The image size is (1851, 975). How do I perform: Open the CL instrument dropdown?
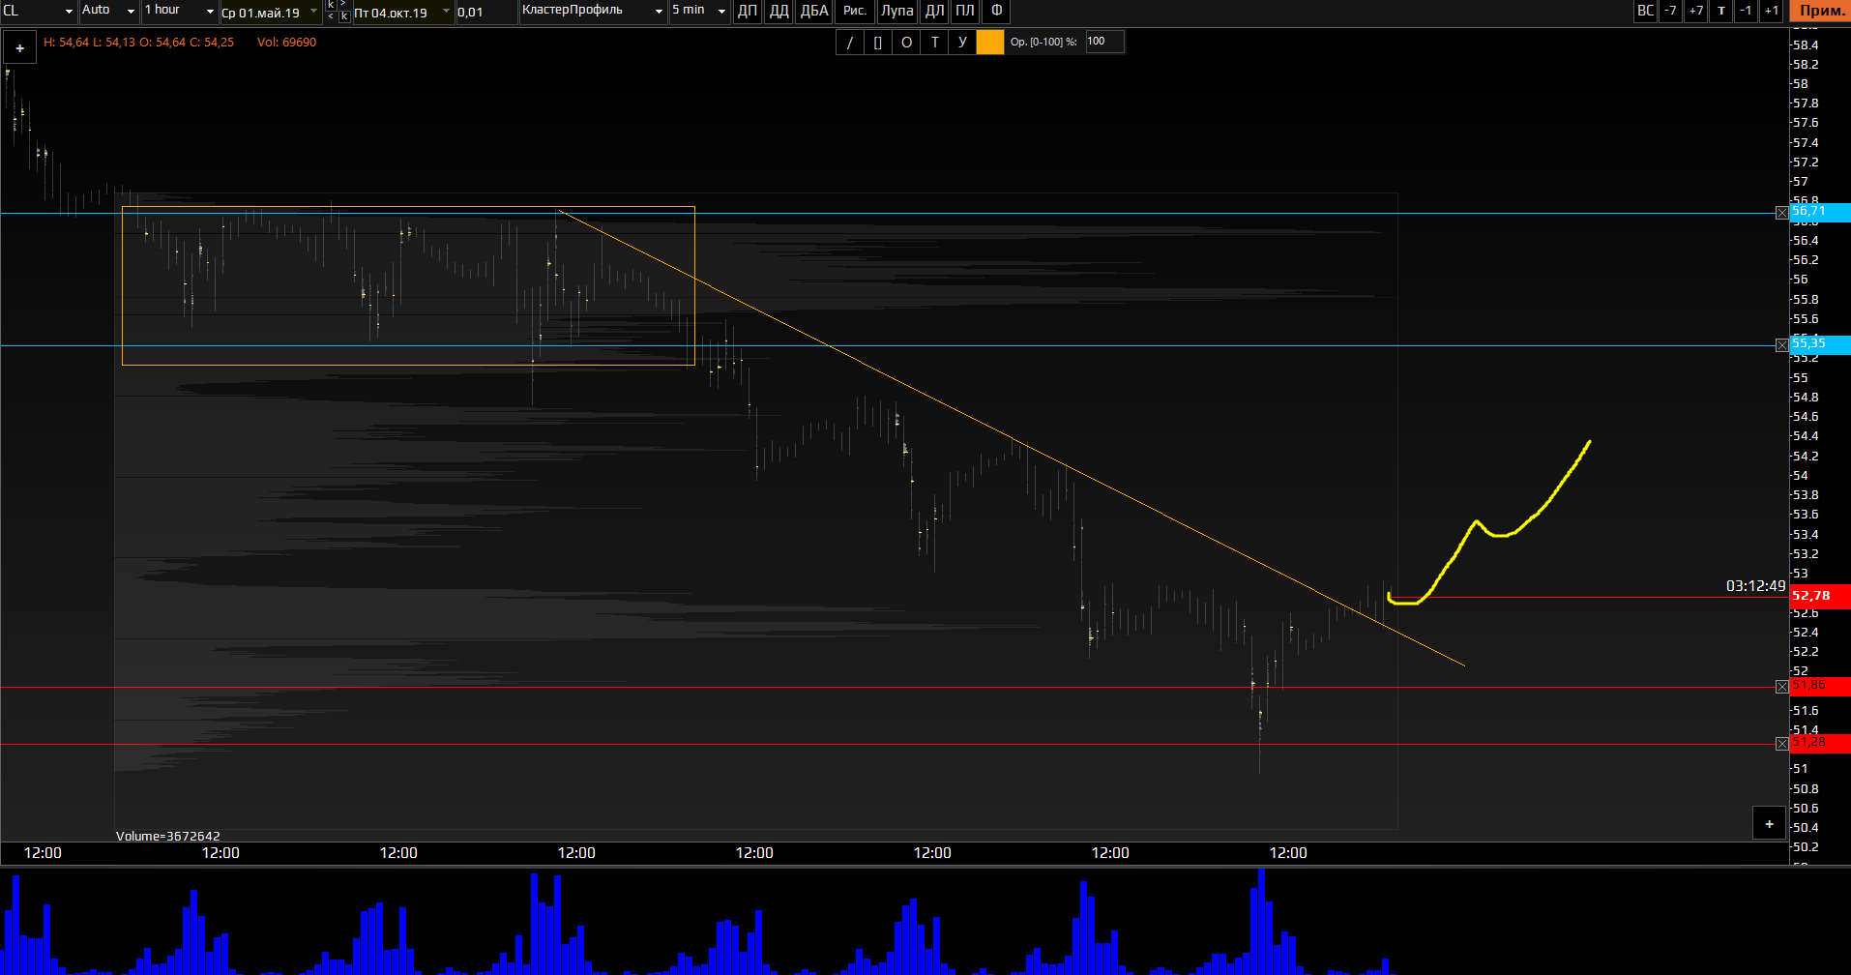[39, 12]
